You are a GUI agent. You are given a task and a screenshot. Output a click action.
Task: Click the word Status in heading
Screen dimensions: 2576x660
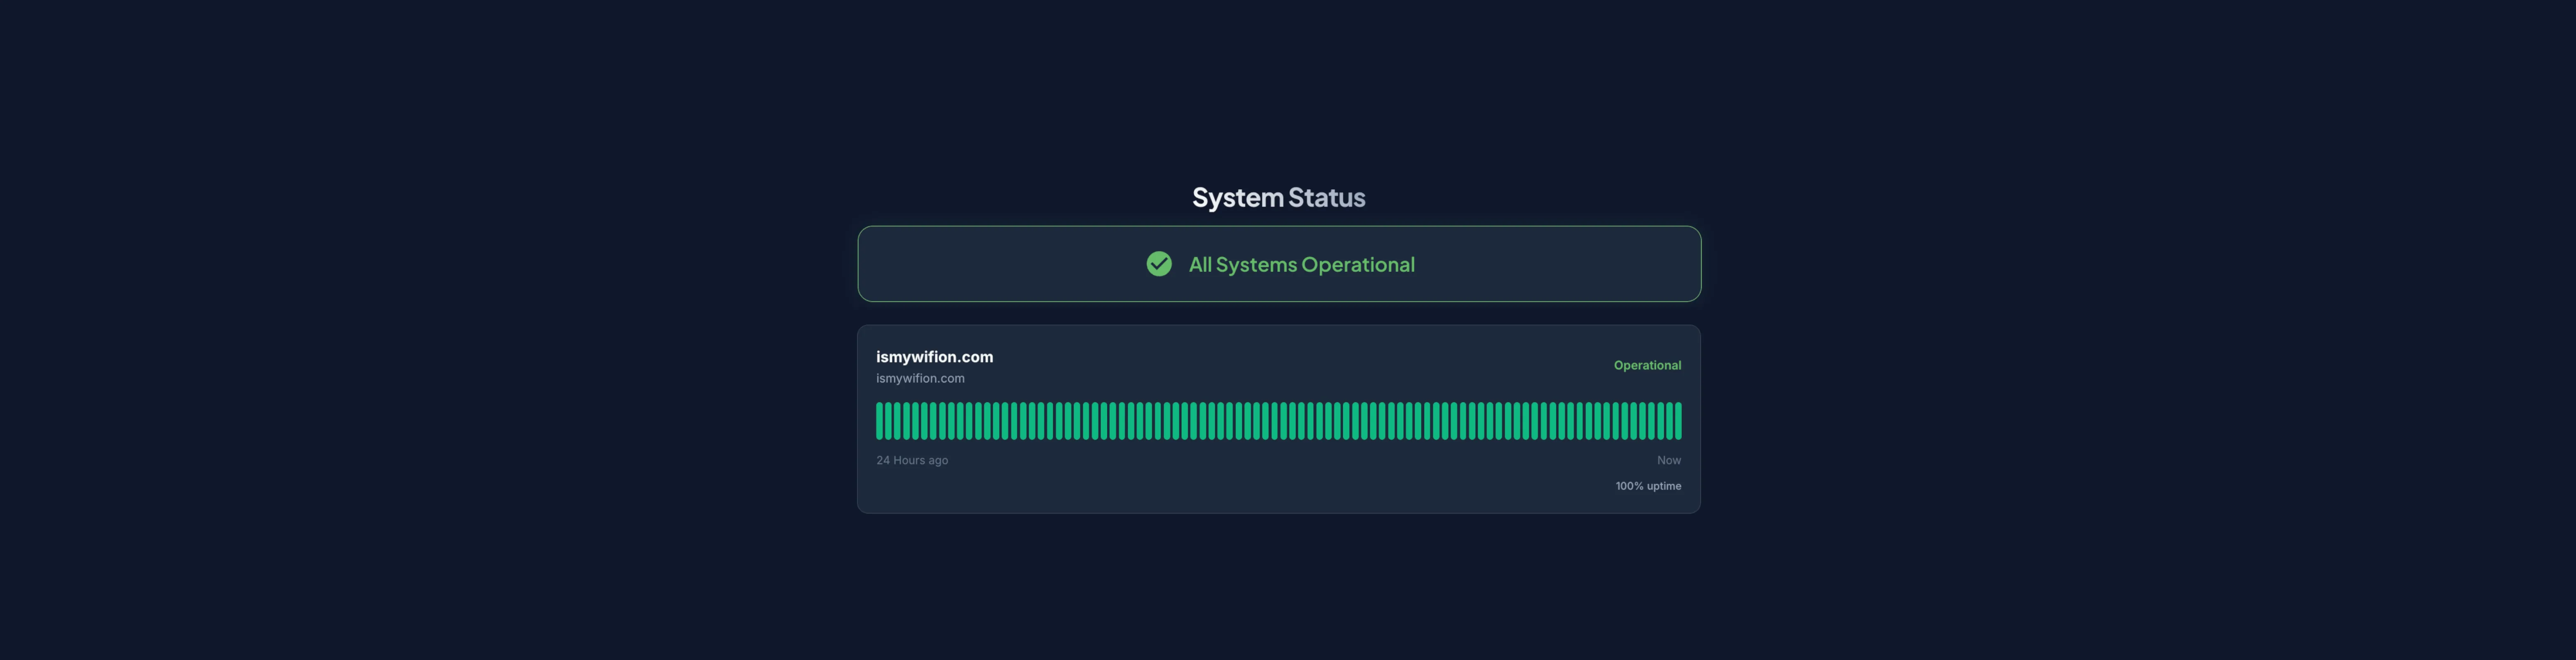tap(1326, 198)
